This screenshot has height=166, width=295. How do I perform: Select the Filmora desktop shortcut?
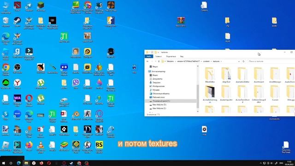(29, 54)
